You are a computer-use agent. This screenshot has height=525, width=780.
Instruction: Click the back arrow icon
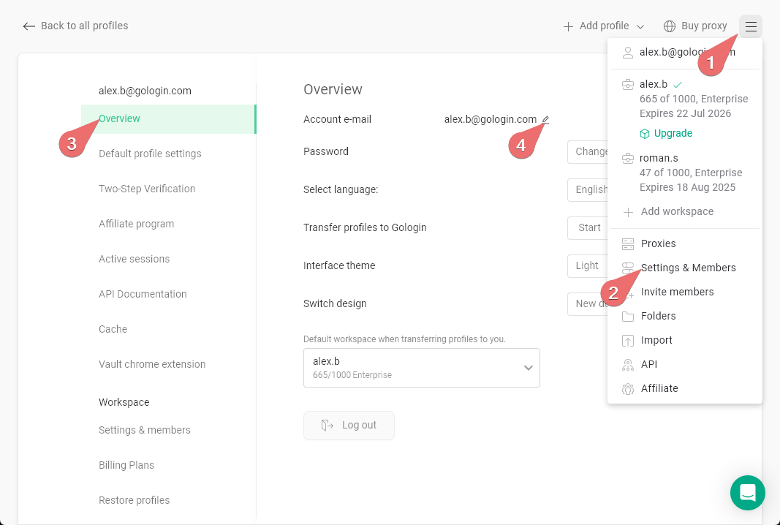pyautogui.click(x=29, y=26)
